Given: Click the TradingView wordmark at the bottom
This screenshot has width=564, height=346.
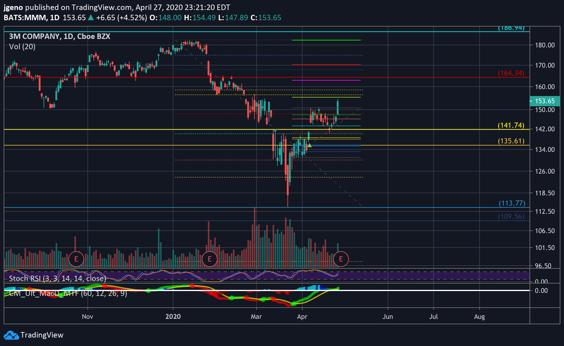Looking at the screenshot, I should click(x=42, y=335).
